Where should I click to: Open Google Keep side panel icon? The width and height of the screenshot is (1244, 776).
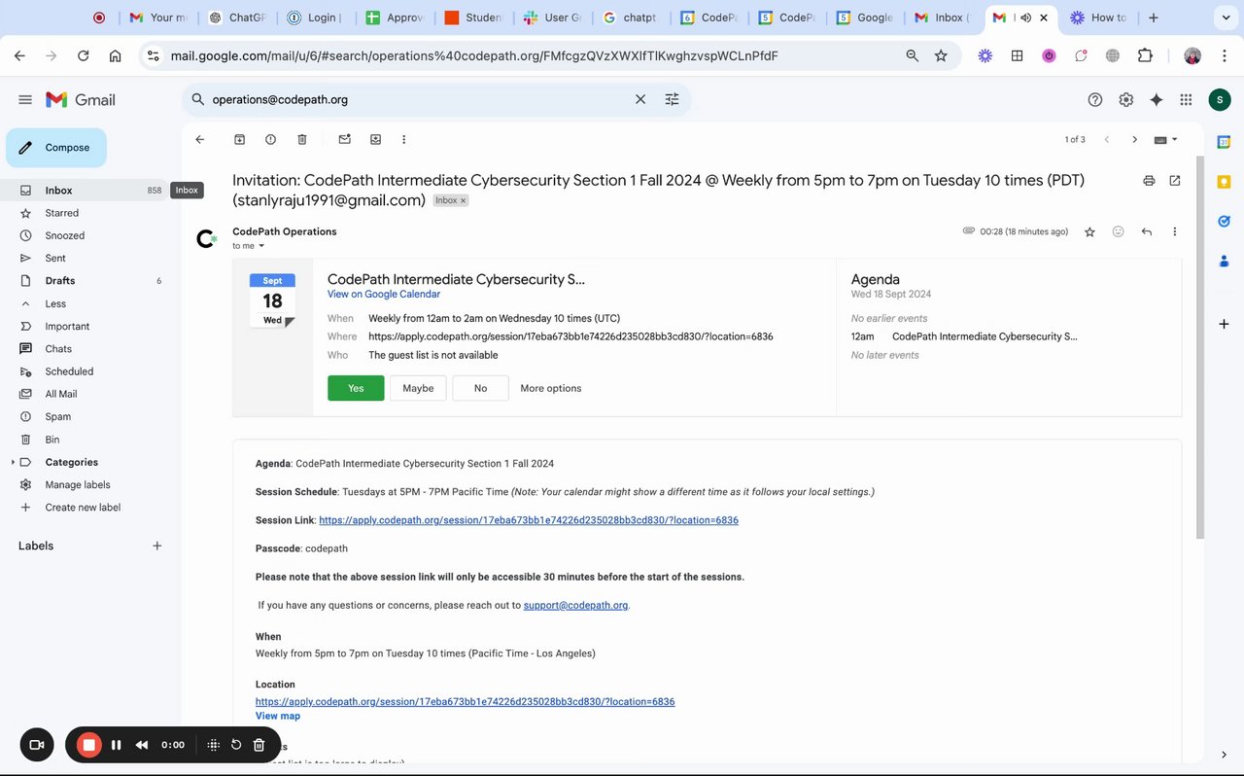1224,182
